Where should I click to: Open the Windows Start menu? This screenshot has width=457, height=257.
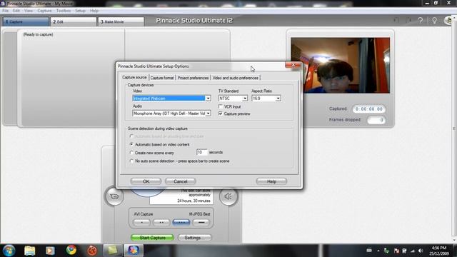point(9,251)
